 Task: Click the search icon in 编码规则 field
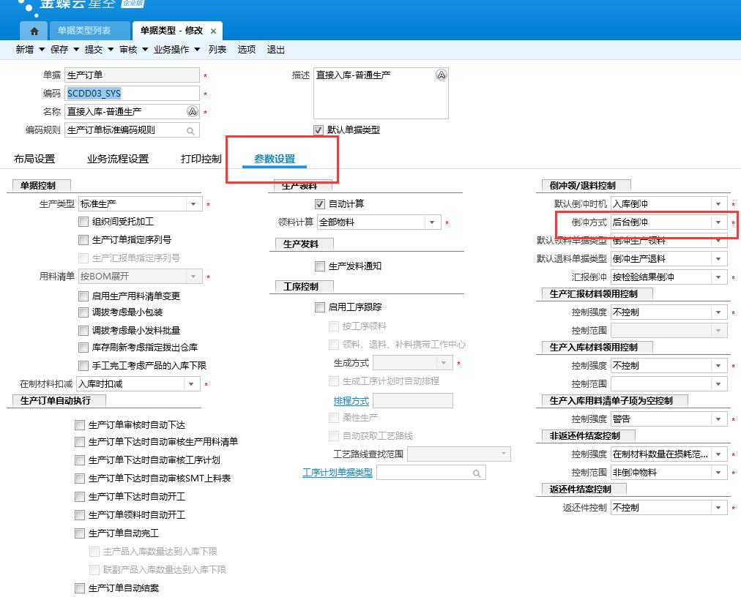(190, 131)
